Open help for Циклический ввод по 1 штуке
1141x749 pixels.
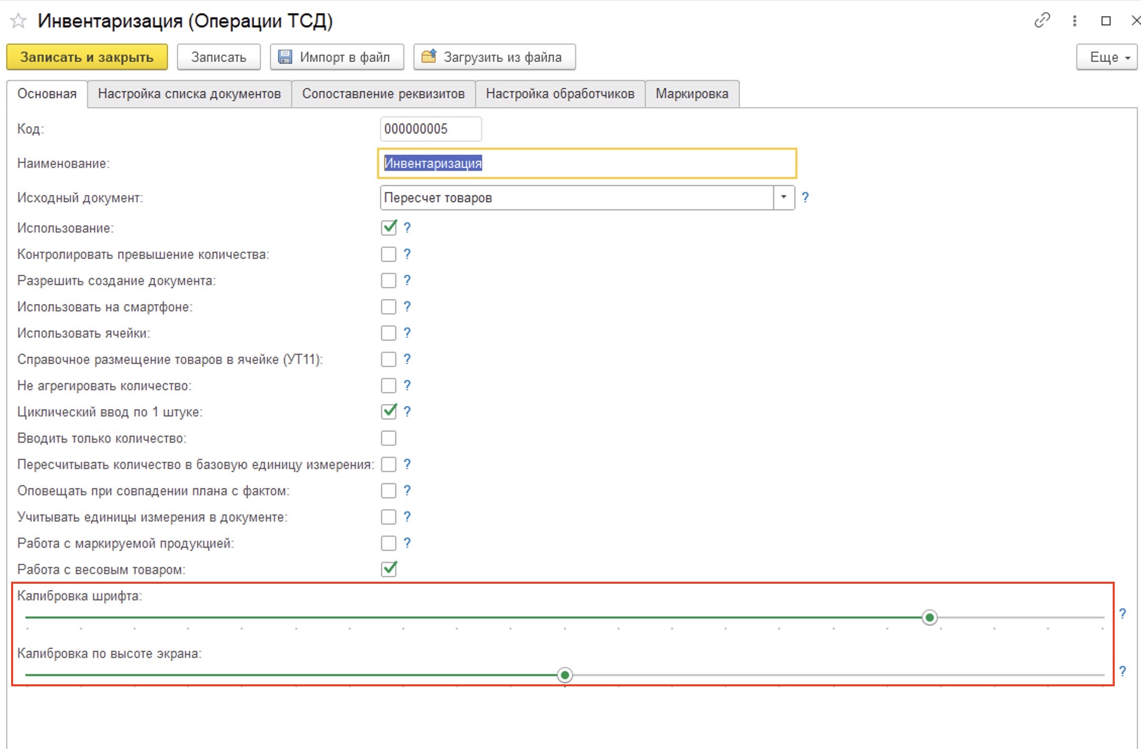[407, 412]
